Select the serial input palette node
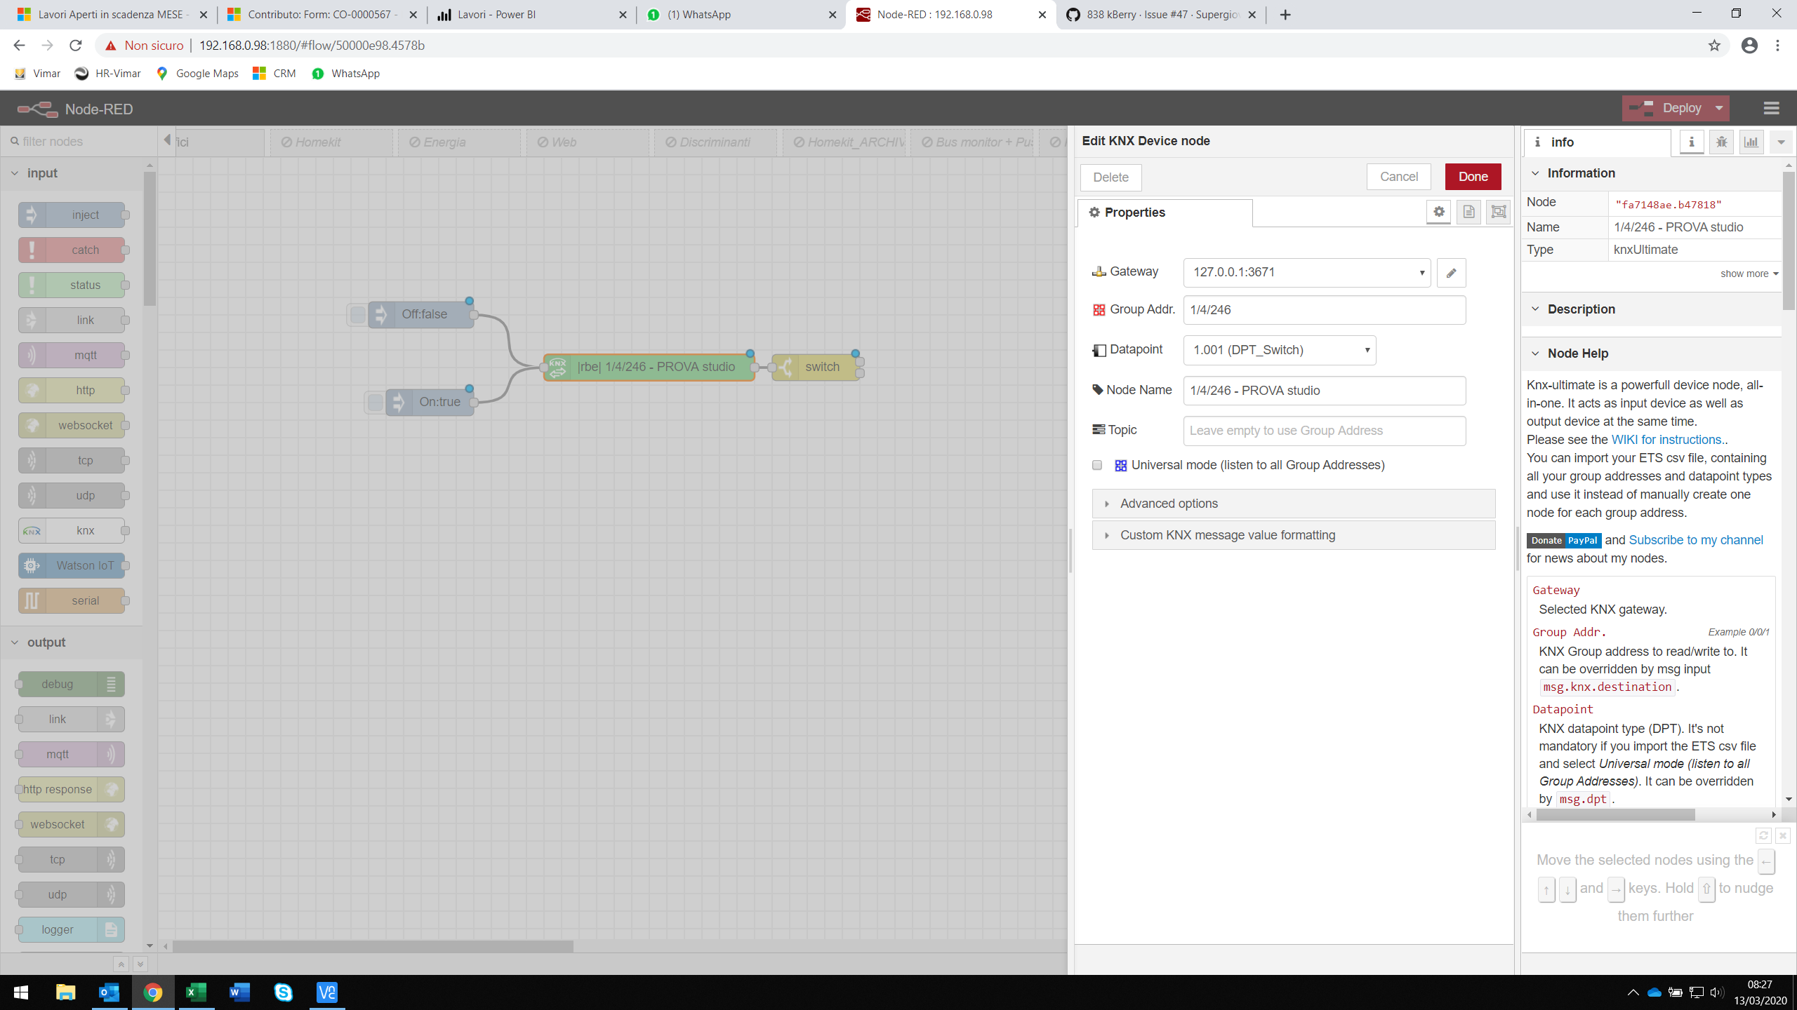 tap(72, 601)
